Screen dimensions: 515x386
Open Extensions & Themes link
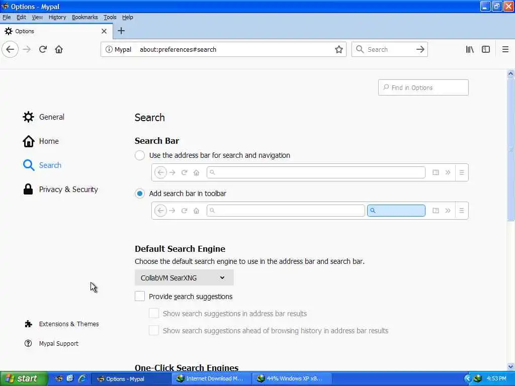[x=62, y=324]
